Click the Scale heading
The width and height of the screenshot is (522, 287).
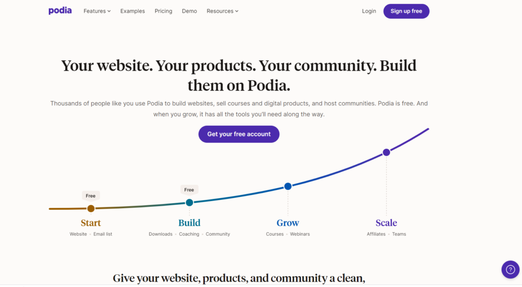coord(386,222)
